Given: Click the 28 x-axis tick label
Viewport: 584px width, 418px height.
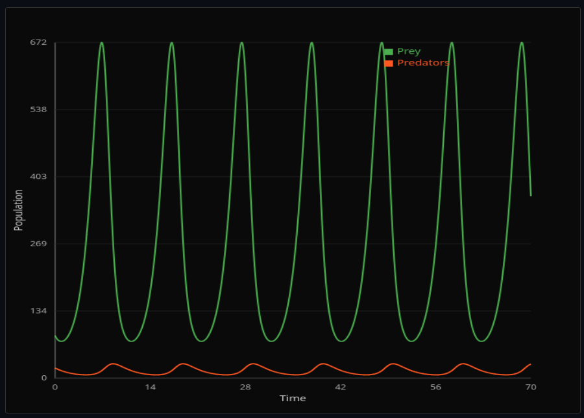Looking at the screenshot, I should [245, 387].
